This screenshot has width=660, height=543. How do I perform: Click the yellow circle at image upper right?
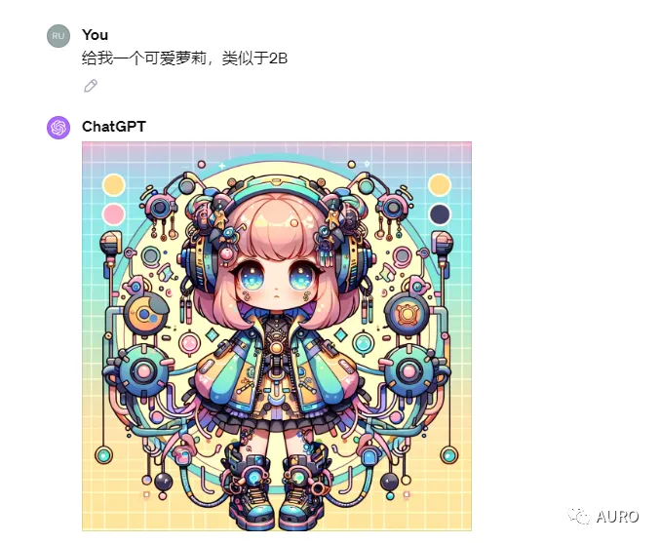pos(440,184)
